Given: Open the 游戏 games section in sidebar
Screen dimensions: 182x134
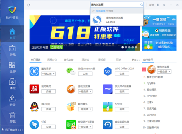Looking at the screenshot, I should 12,50.
